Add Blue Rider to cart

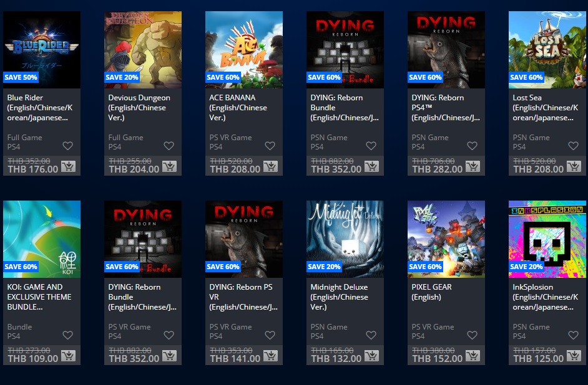click(x=68, y=166)
